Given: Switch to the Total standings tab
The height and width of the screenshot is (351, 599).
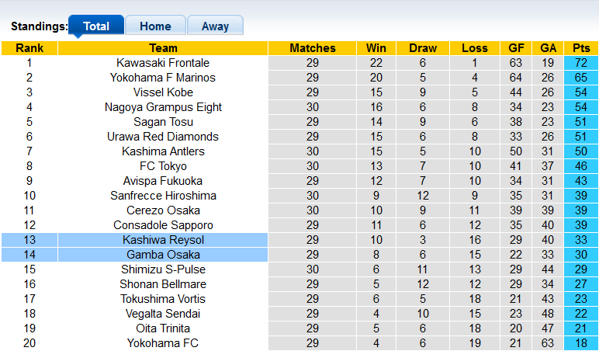Looking at the screenshot, I should click(x=95, y=26).
